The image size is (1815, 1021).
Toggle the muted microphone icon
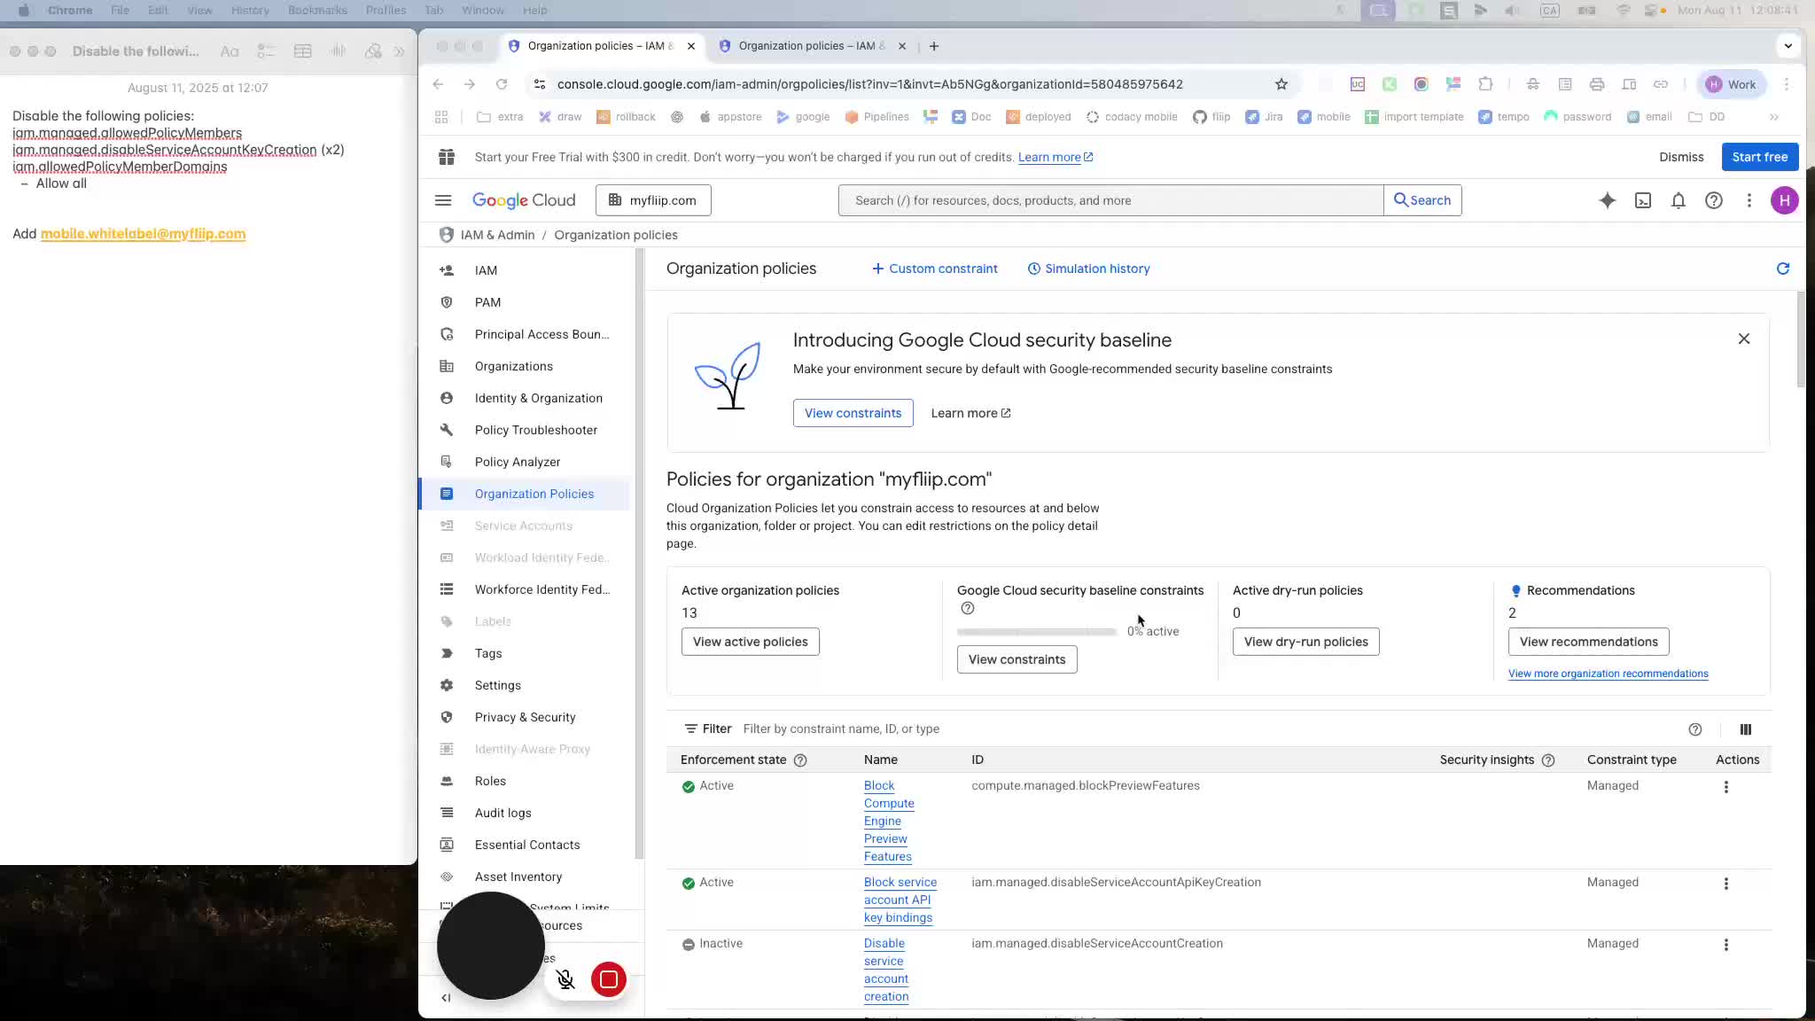[x=565, y=979]
